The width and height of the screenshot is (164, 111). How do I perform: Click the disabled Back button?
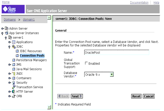pos(63,96)
